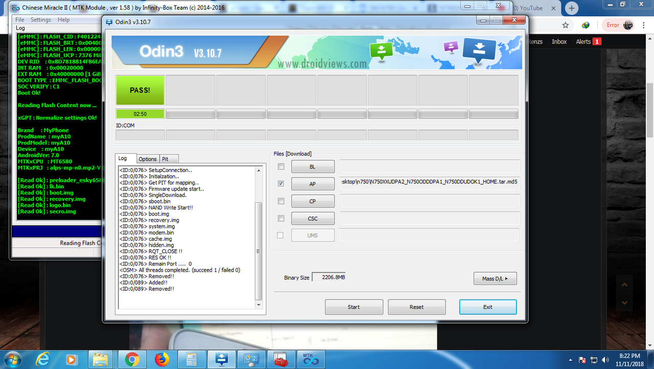Viewport: 654px width, 369px height.
Task: Click the Chinese Miracle II title bar icon
Action: click(16, 8)
